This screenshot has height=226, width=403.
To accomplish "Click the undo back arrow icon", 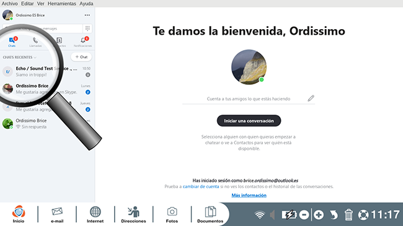I will 334,215.
